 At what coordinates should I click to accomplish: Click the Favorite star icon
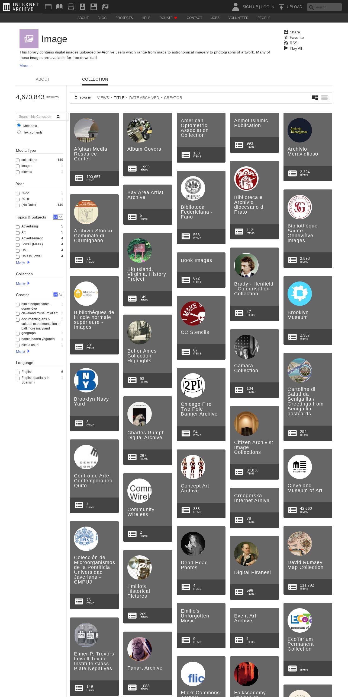[286, 37]
